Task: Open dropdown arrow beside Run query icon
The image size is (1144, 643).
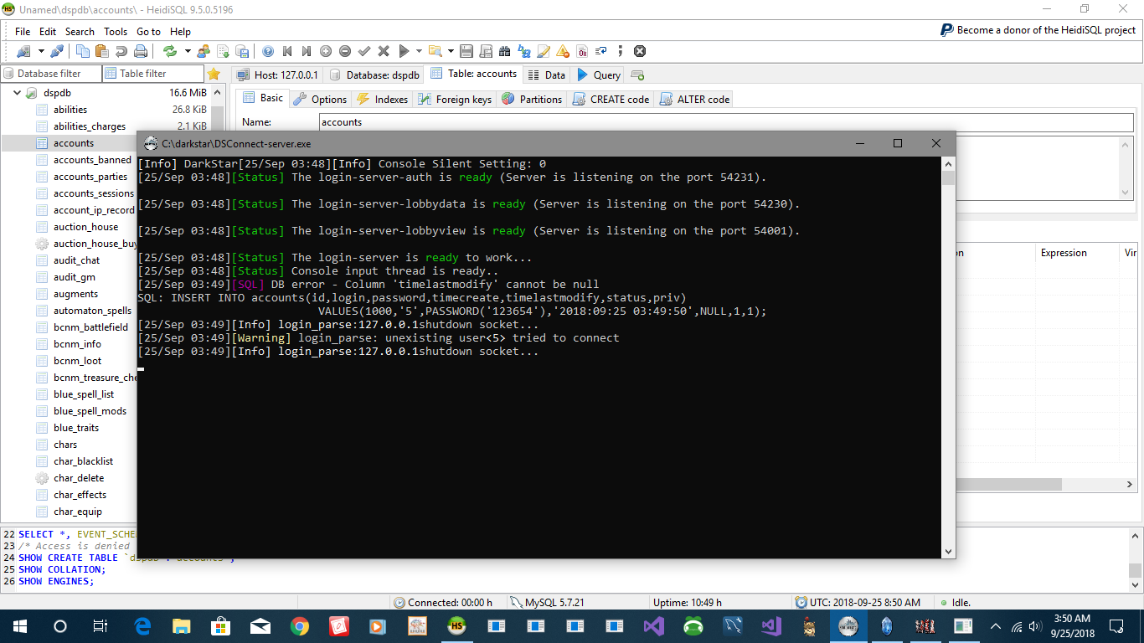Action: [419, 51]
